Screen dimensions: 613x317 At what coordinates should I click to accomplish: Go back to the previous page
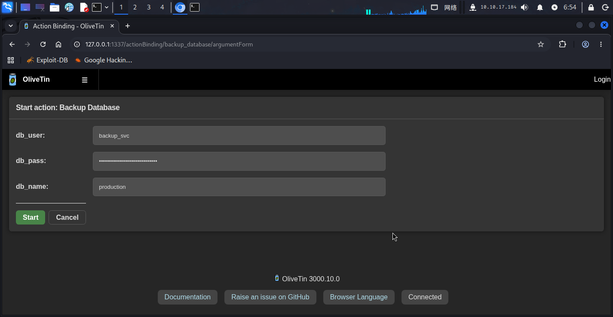12,44
